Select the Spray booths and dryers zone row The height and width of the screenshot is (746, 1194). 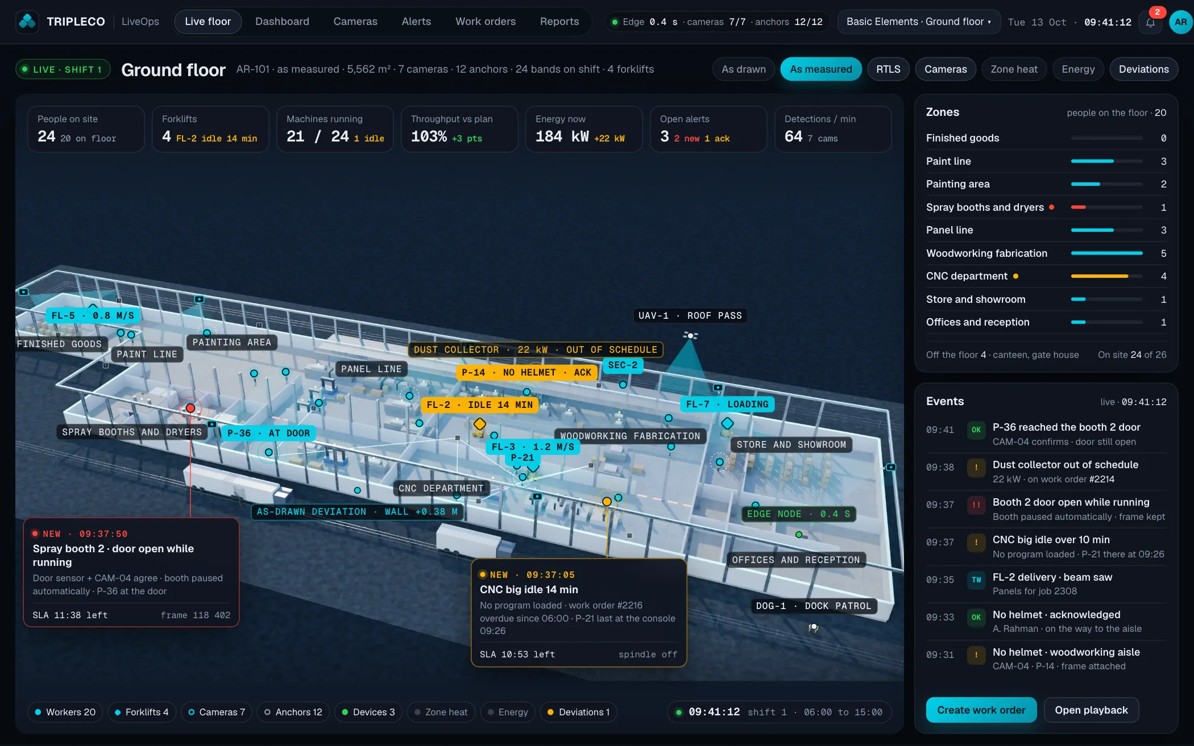(x=1046, y=207)
